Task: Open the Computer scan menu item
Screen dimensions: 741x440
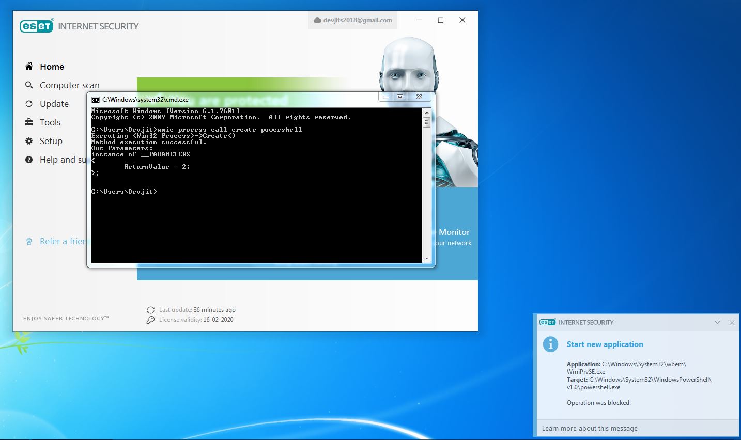Action: click(x=69, y=85)
